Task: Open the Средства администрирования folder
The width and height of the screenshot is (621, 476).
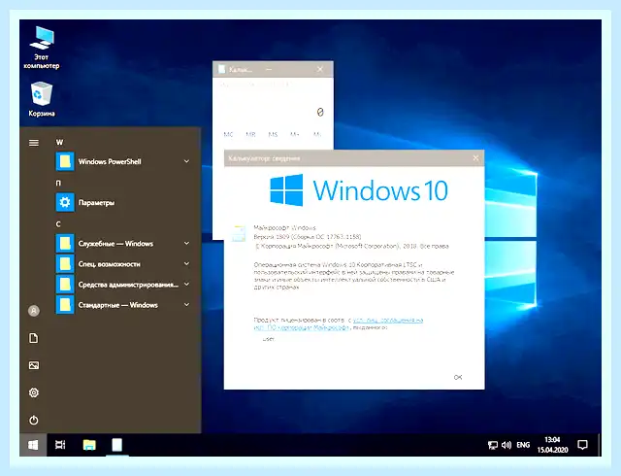Action: pyautogui.click(x=123, y=285)
